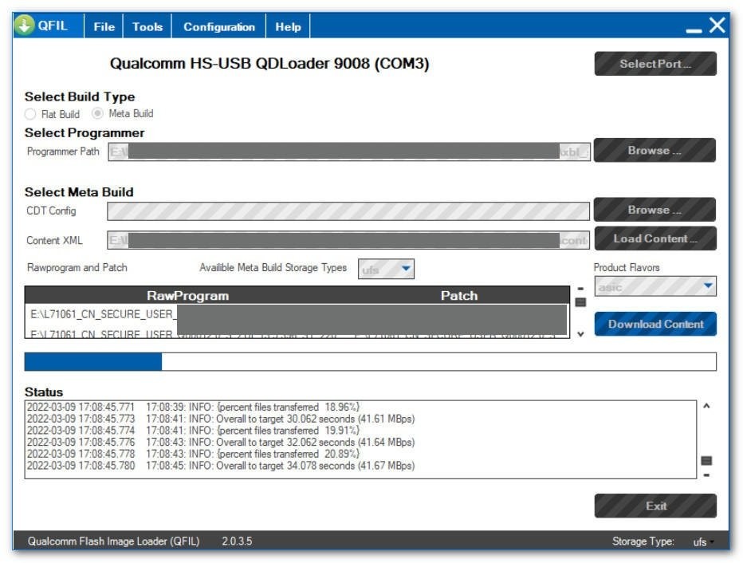Image resolution: width=743 pixels, height=563 pixels.
Task: Click the Select Port button
Action: (655, 64)
